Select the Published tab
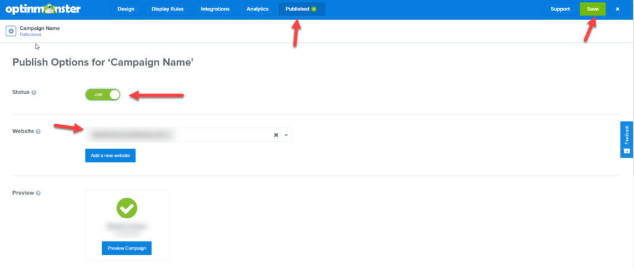The width and height of the screenshot is (634, 269). tap(302, 9)
